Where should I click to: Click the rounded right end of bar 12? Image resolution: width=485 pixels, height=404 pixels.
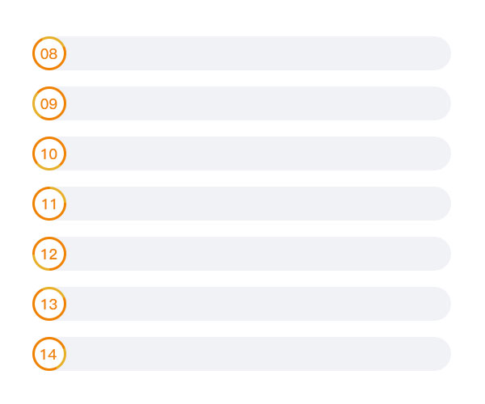click(x=441, y=254)
